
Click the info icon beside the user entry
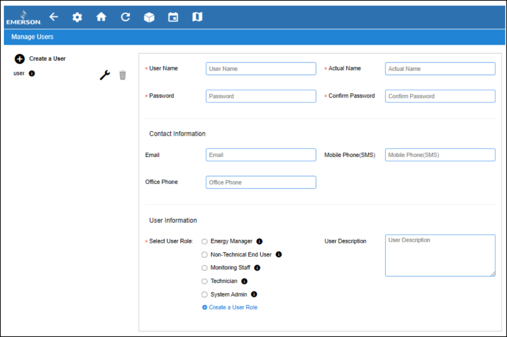31,73
